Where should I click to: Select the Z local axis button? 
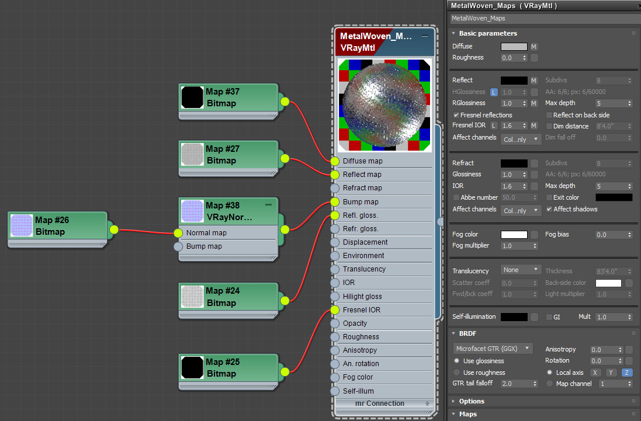coord(626,373)
